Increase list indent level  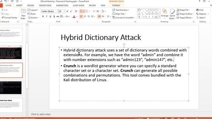tap(98, 11)
